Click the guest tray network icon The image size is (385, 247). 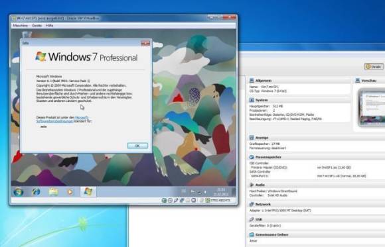(x=200, y=192)
